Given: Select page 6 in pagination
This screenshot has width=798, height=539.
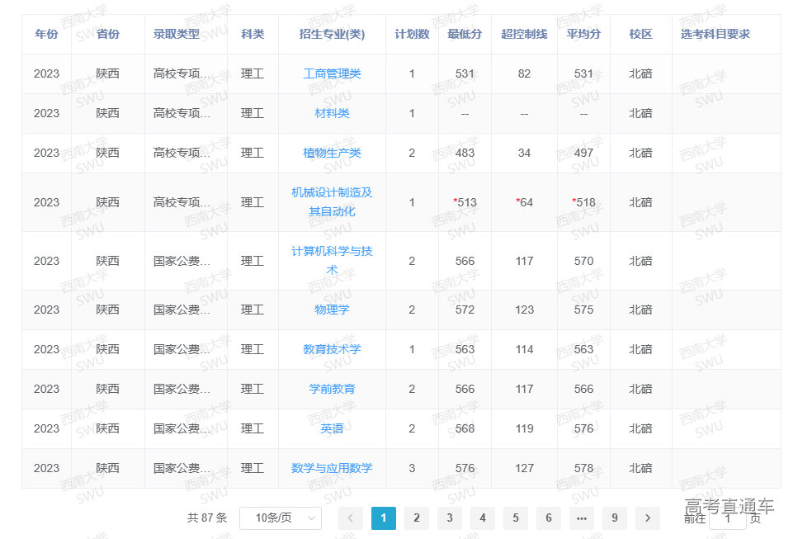Looking at the screenshot, I should pyautogui.click(x=549, y=518).
